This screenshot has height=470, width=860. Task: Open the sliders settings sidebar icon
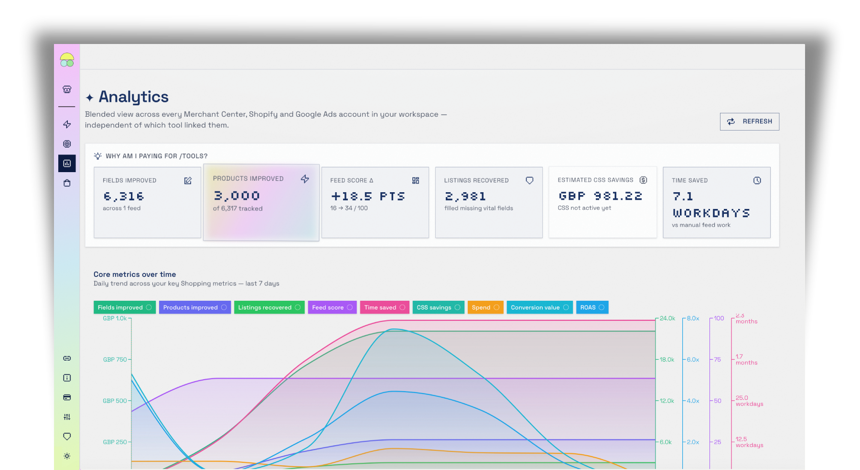pos(67,417)
